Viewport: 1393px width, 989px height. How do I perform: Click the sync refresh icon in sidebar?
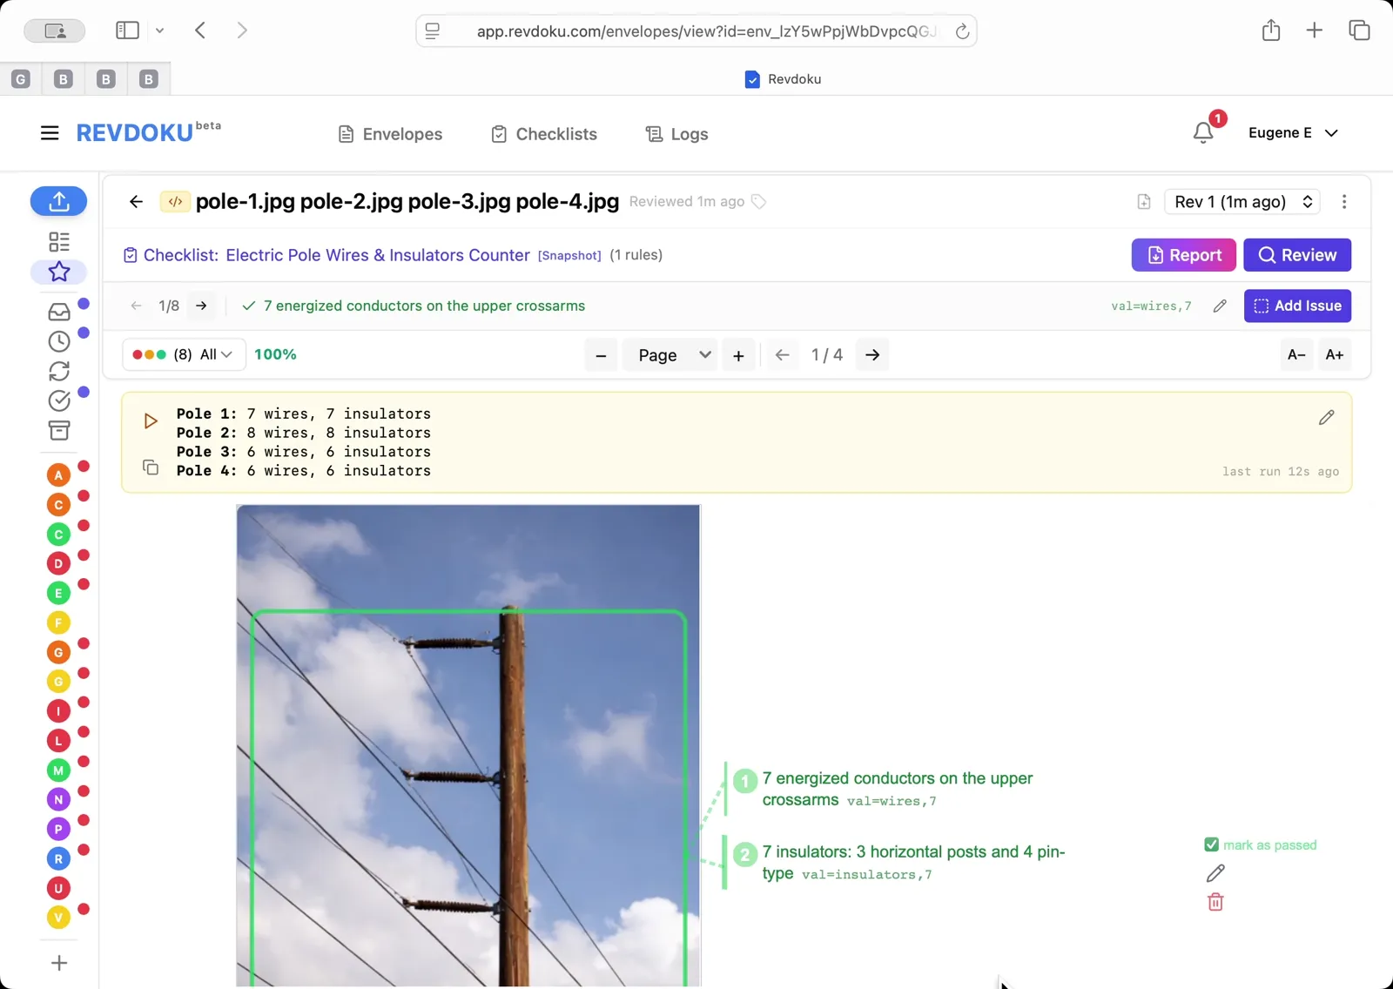click(x=58, y=371)
